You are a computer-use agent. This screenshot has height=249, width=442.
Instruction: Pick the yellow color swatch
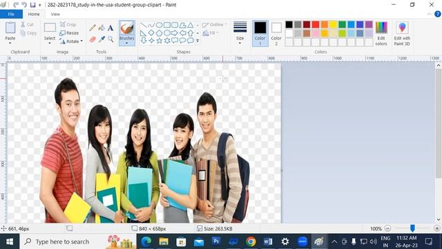coord(333,25)
